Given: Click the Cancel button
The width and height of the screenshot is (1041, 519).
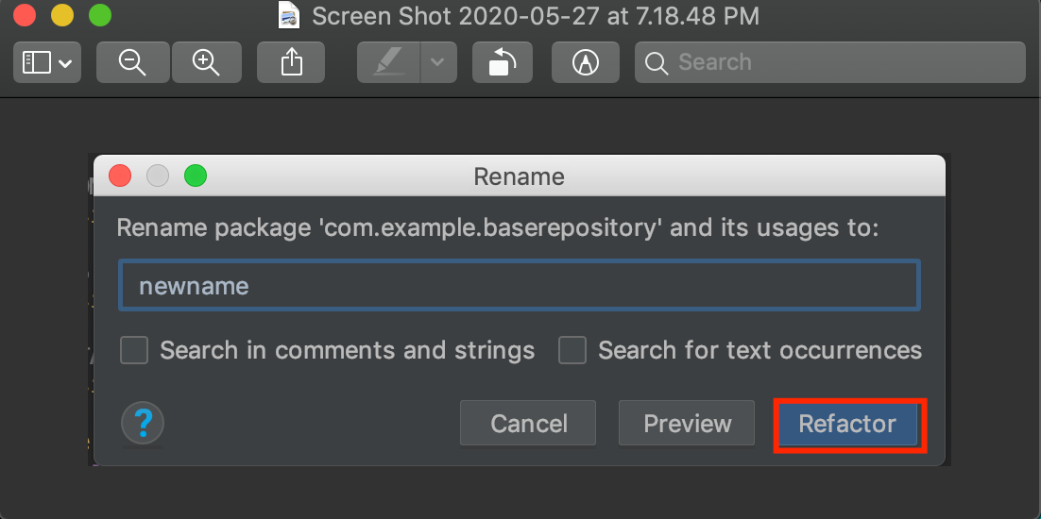Looking at the screenshot, I should tap(528, 423).
